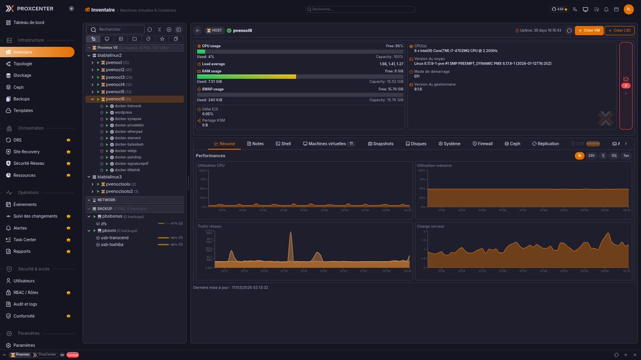The image size is (641, 360).
Task: Expand pvenocl2 node in tree
Action: (x=92, y=70)
